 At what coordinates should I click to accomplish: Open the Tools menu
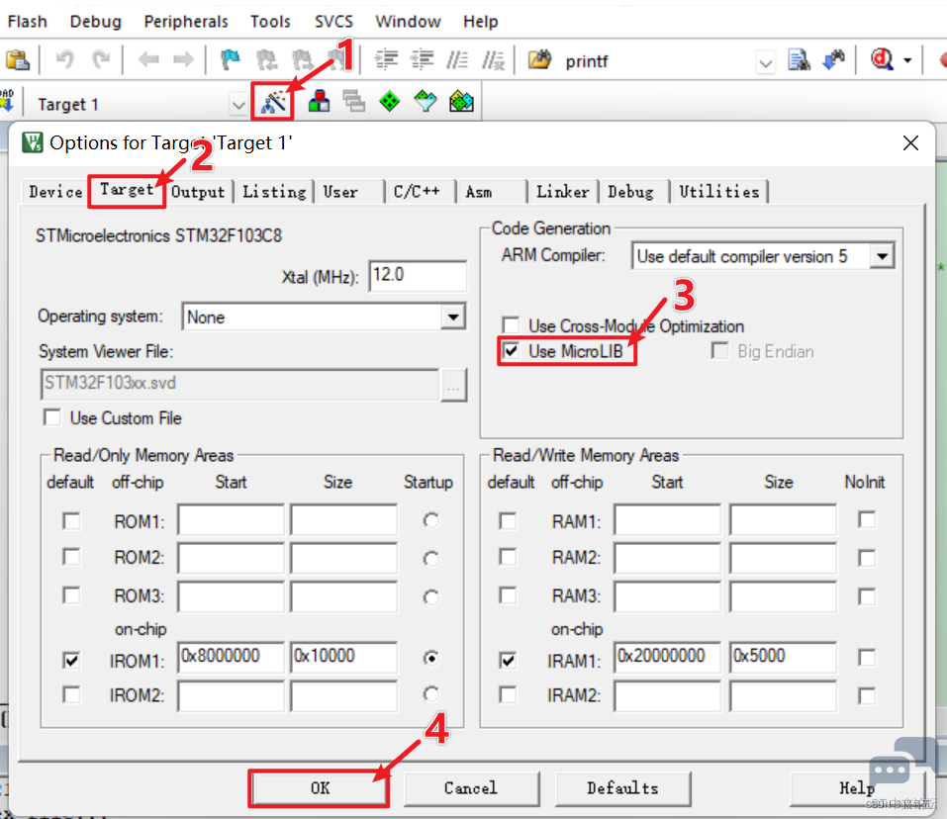[x=270, y=22]
